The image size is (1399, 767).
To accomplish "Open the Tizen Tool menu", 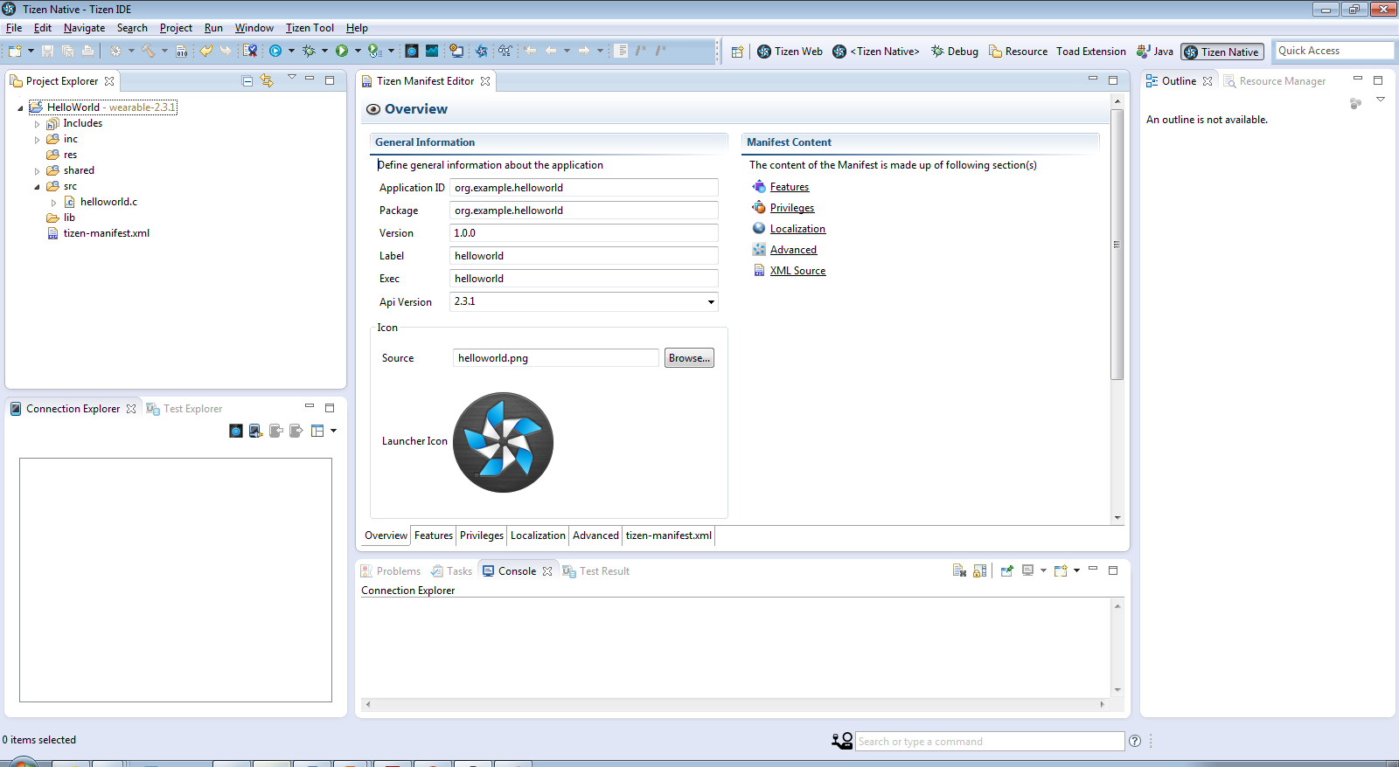I will (x=310, y=28).
